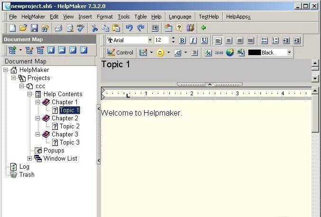Undo last action with blue arrow
321x217 pixels.
[129, 28]
